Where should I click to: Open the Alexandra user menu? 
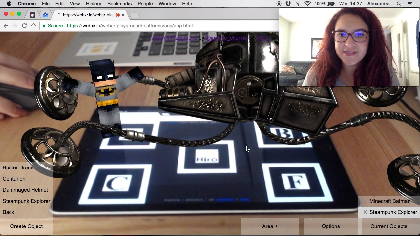pos(378,4)
